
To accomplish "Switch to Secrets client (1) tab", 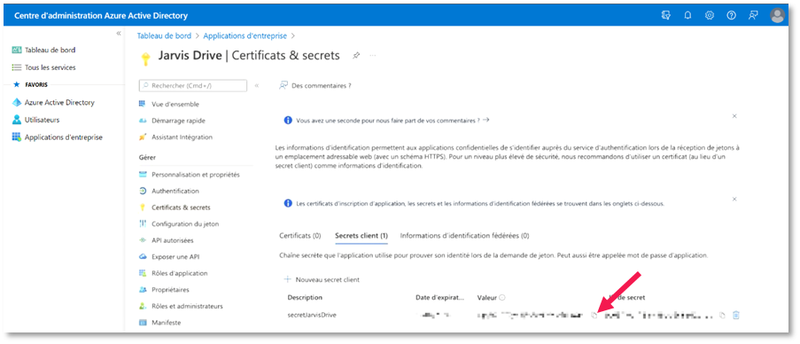I will pyautogui.click(x=361, y=236).
